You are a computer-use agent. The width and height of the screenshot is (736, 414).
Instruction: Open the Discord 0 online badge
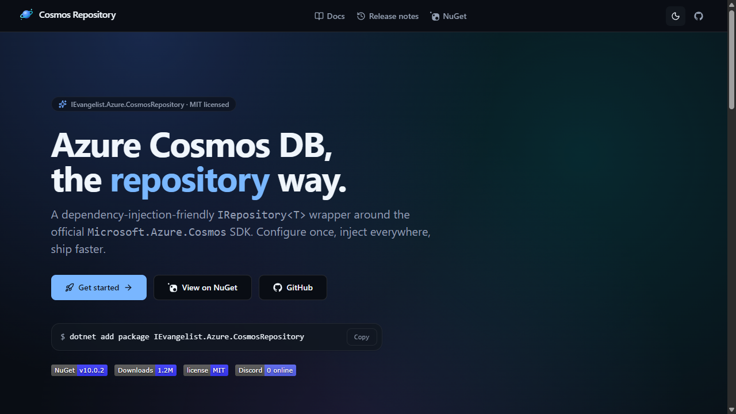(266, 370)
